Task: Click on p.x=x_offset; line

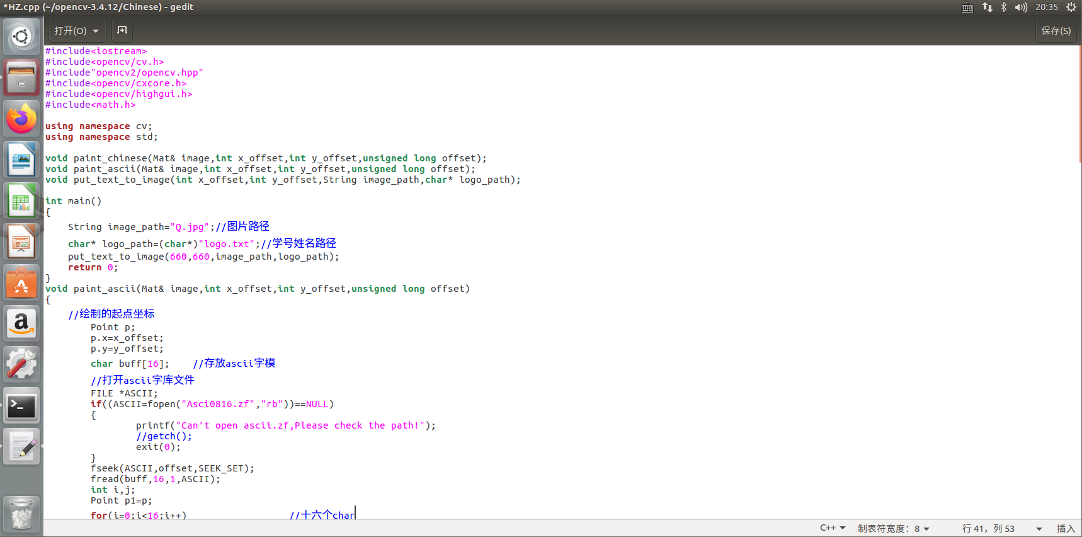Action: click(x=127, y=338)
